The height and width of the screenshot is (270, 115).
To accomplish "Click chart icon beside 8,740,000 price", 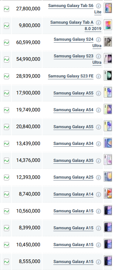I will coord(7,194).
